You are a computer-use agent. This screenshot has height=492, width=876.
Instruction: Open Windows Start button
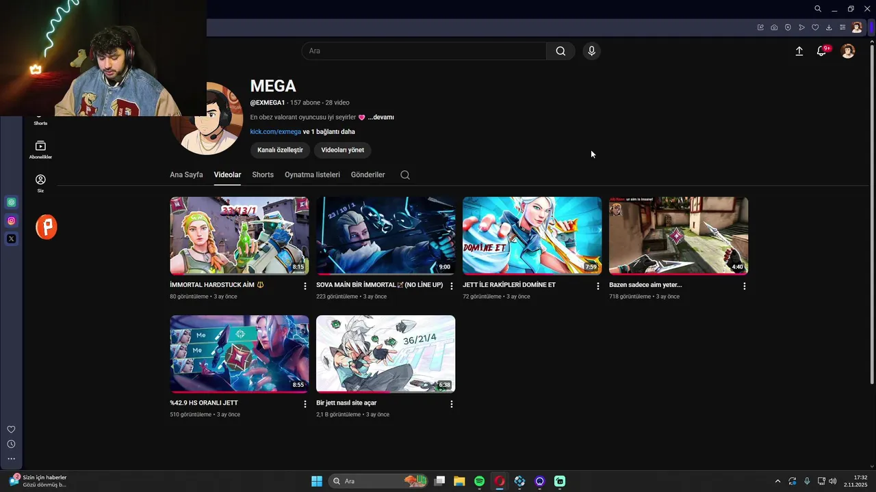tap(317, 481)
